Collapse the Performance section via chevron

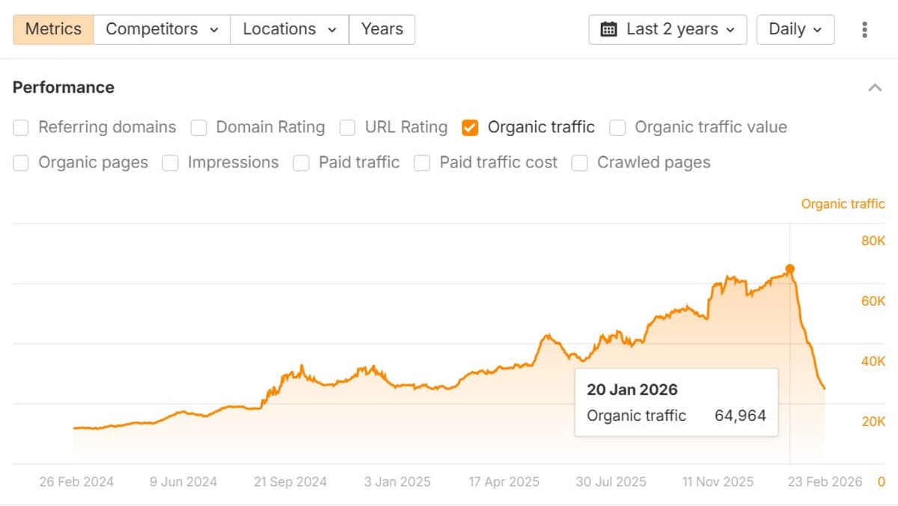pyautogui.click(x=875, y=87)
